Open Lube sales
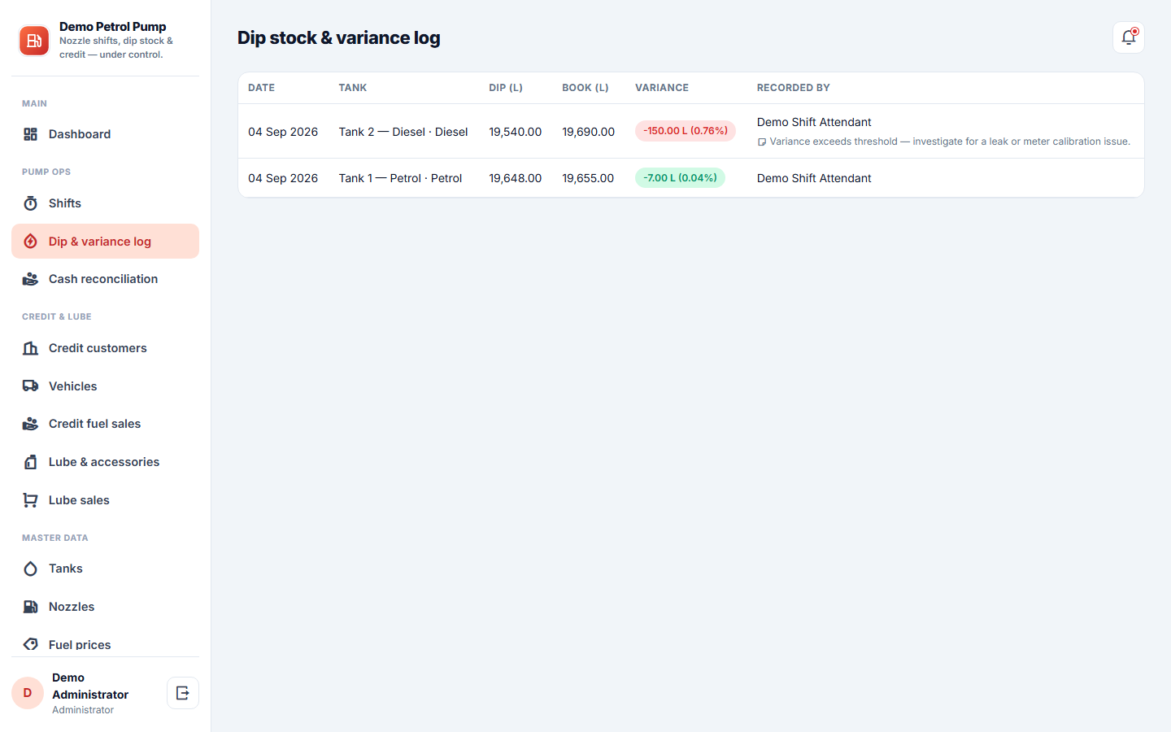The image size is (1171, 732). (105, 500)
